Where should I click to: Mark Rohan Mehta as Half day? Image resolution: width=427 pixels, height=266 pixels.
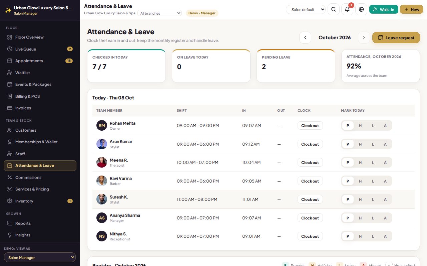[x=360, y=126]
